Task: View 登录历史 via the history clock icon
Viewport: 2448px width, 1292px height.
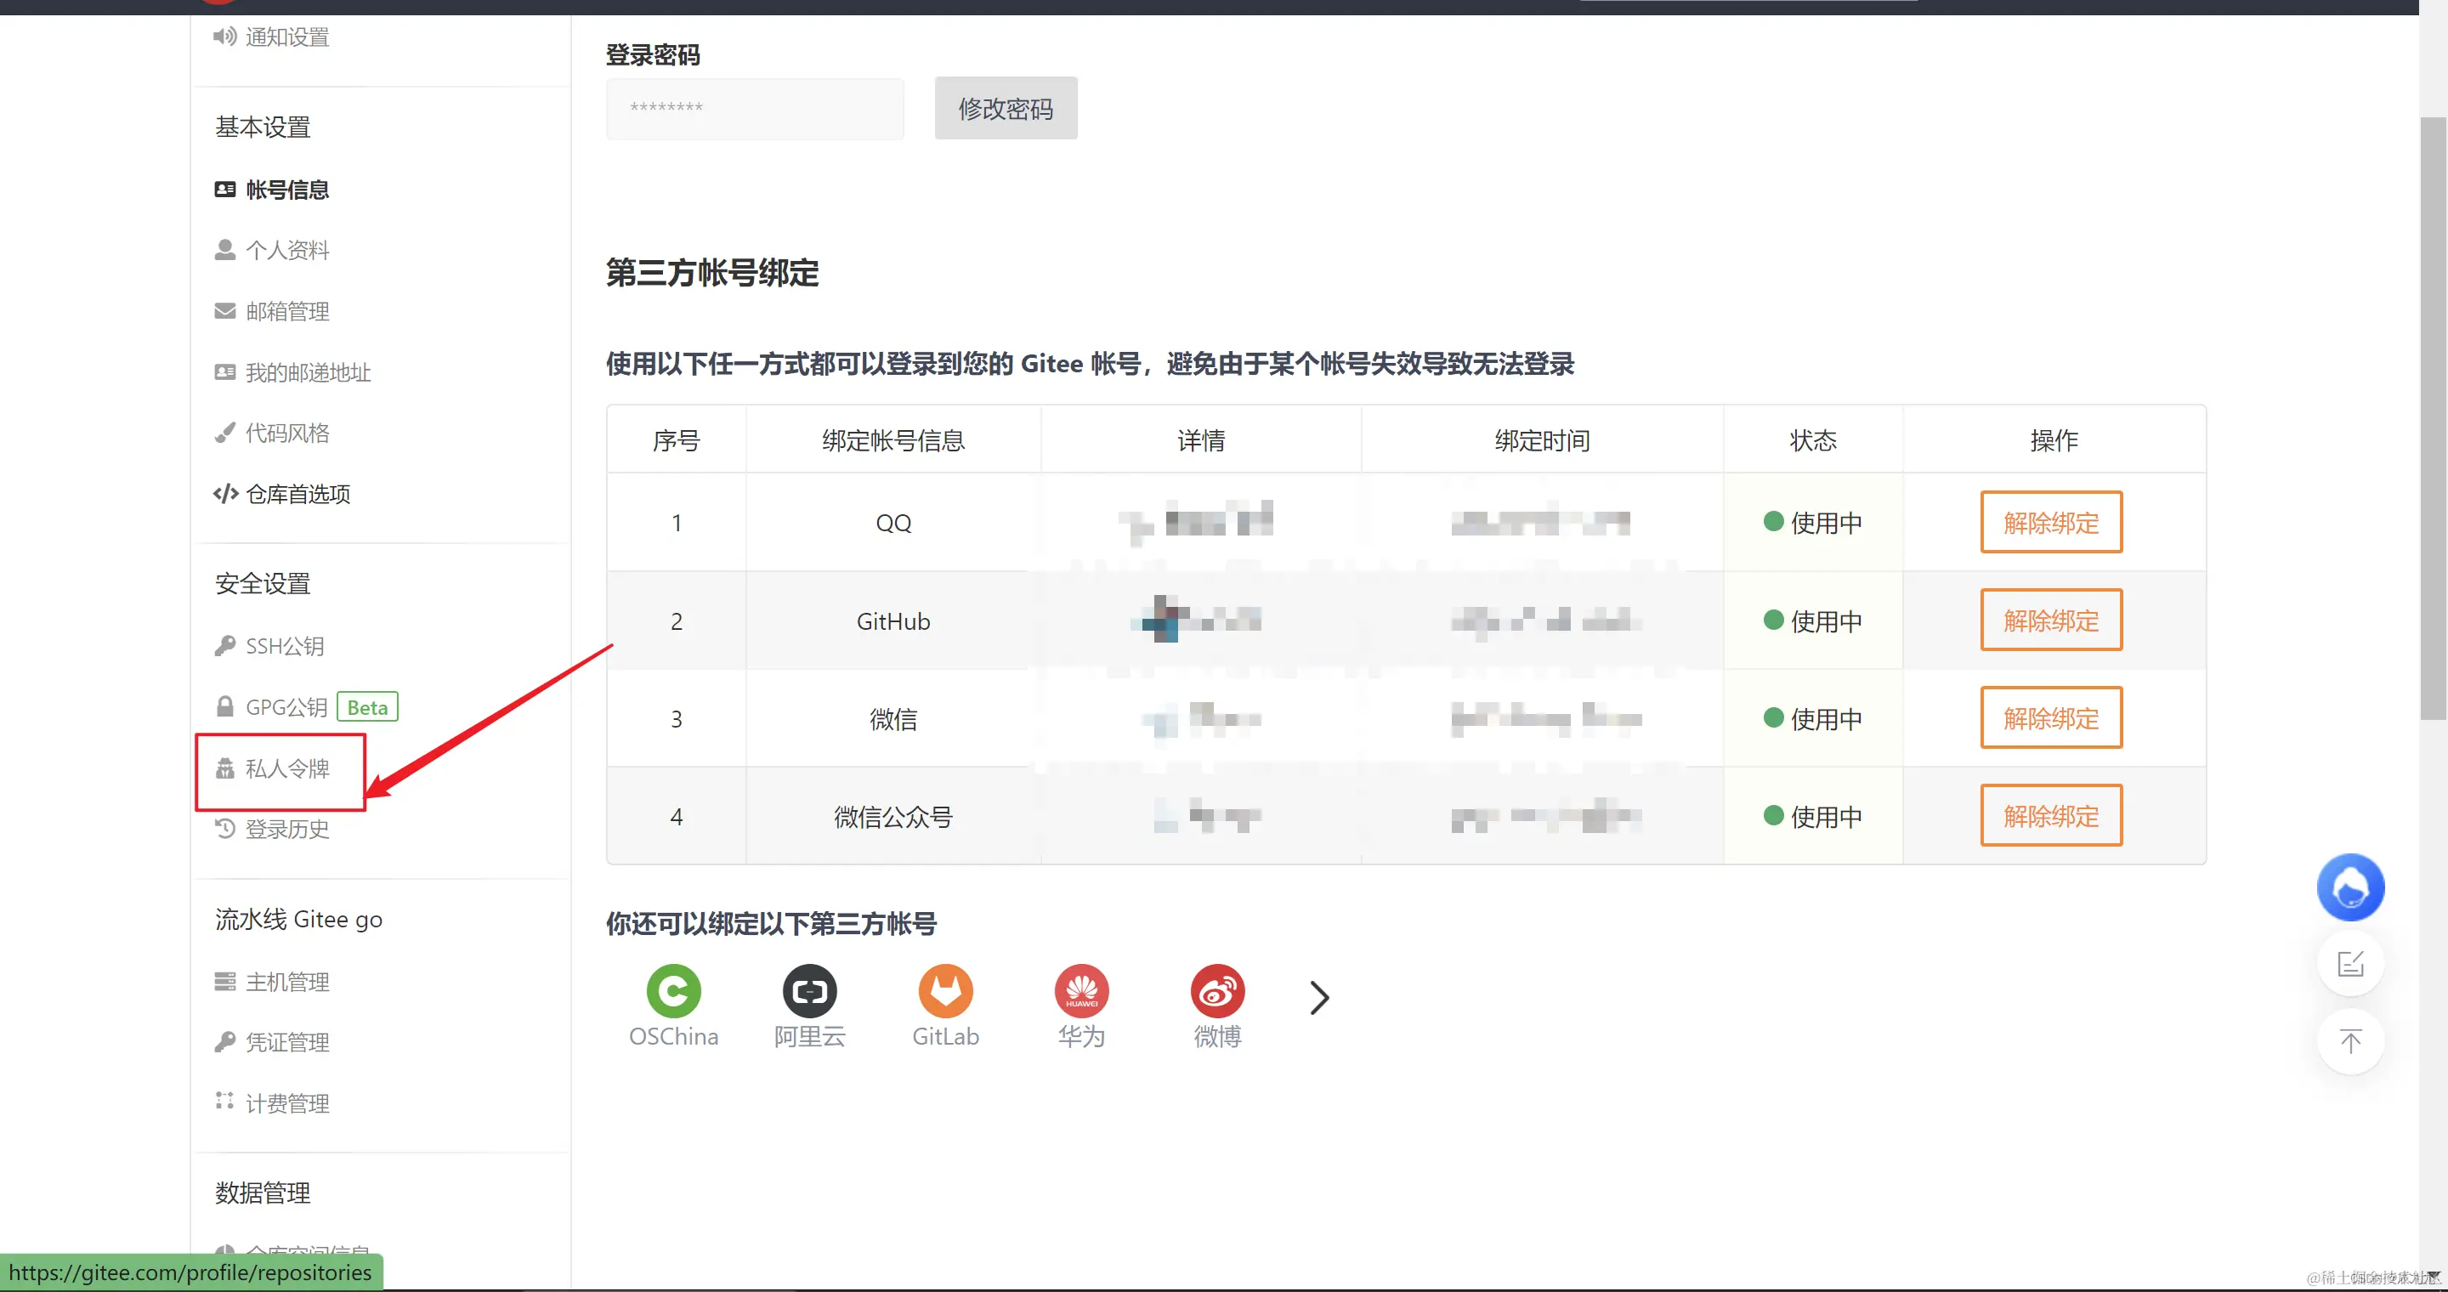Action: [225, 829]
